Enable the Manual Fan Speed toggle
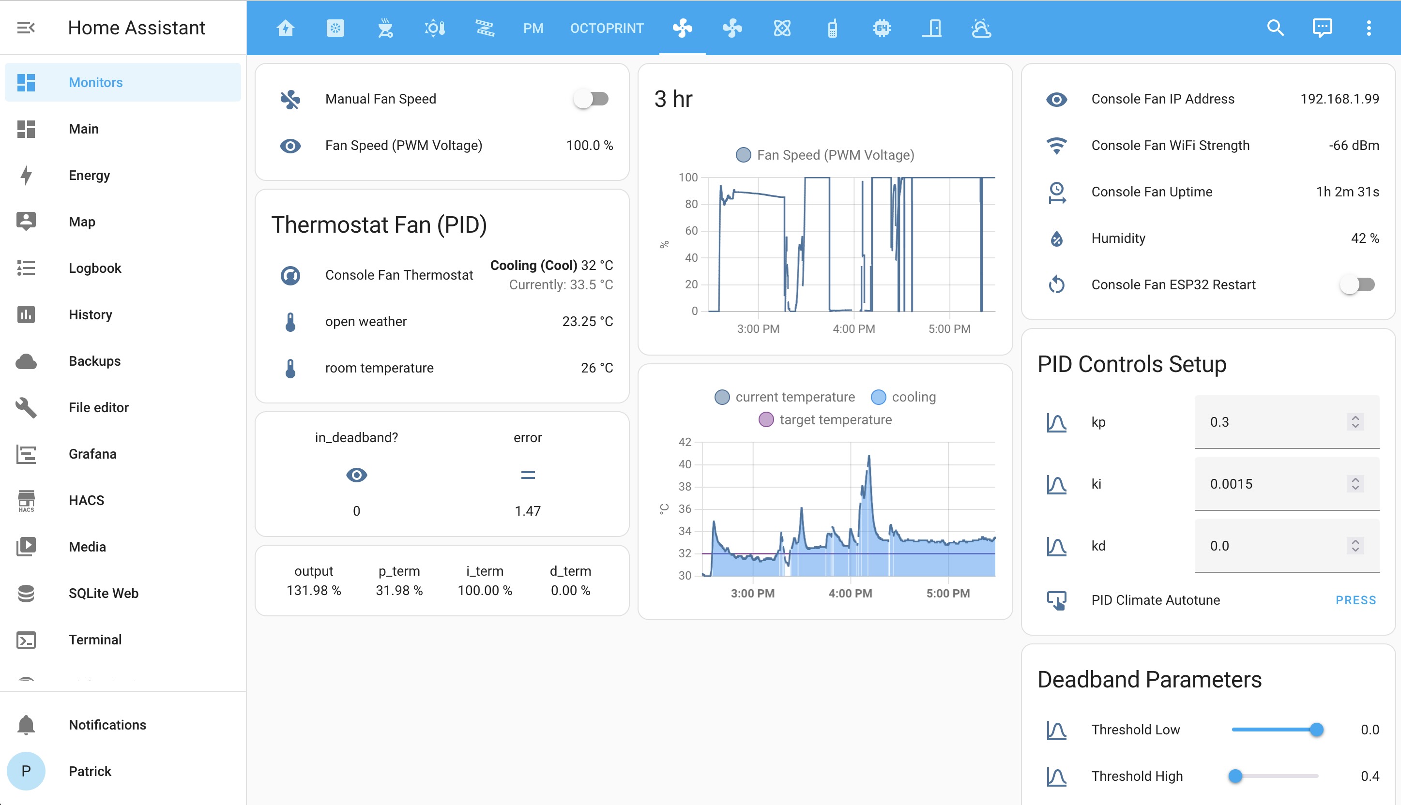Screen dimensions: 1401x805 [x=591, y=99]
